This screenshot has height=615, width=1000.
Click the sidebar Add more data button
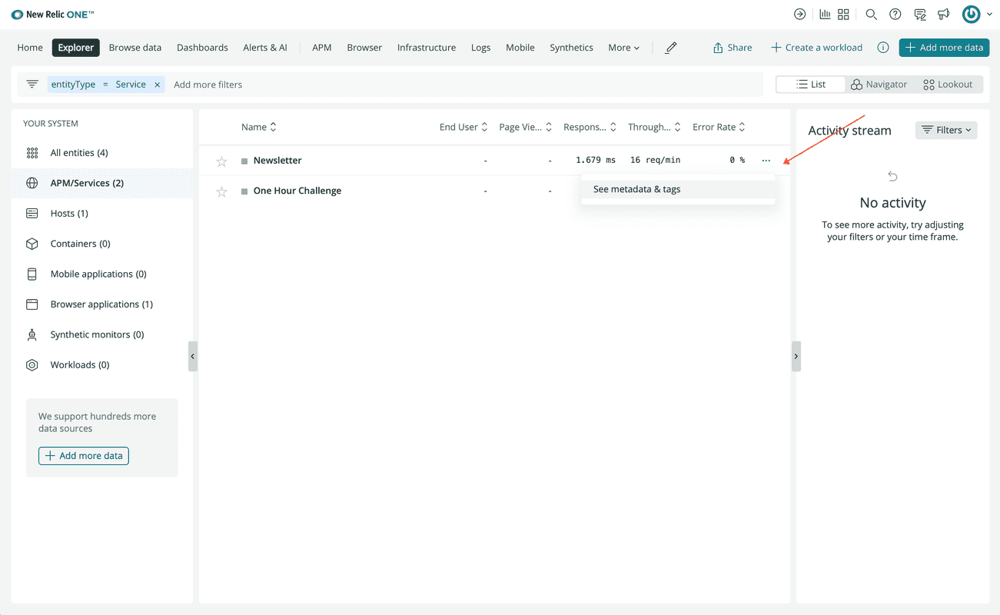click(84, 456)
